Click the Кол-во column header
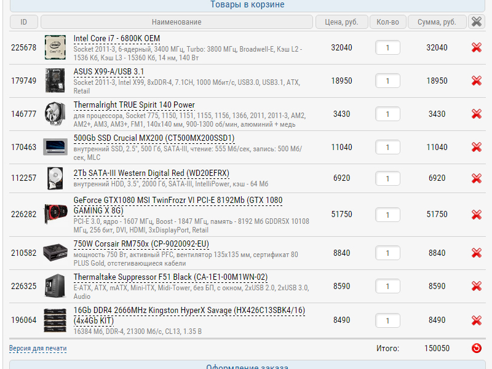The height and width of the screenshot is (369, 492). 388,22
